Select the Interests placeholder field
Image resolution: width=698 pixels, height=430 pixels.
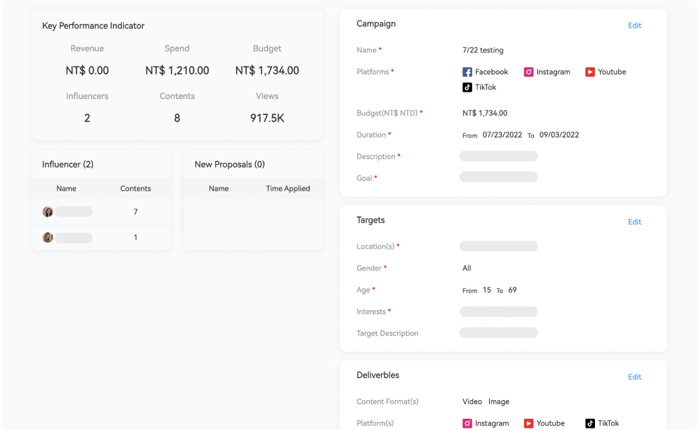point(499,312)
